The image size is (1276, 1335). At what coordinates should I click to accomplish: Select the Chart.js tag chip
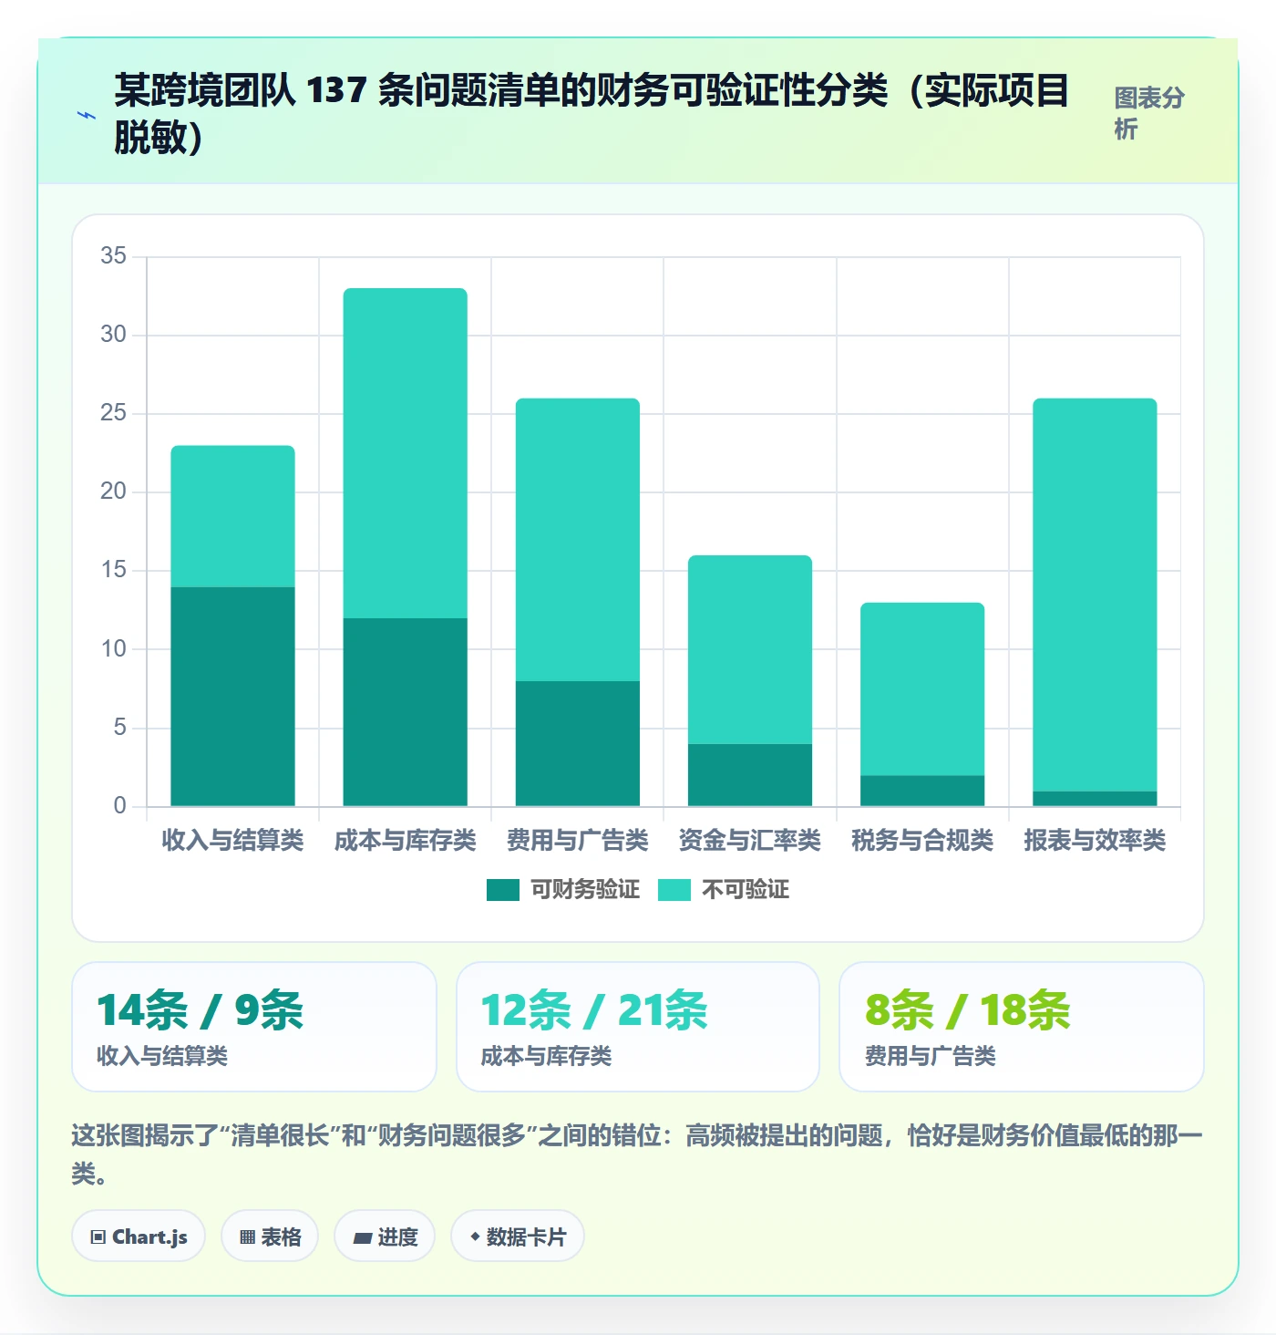139,1237
